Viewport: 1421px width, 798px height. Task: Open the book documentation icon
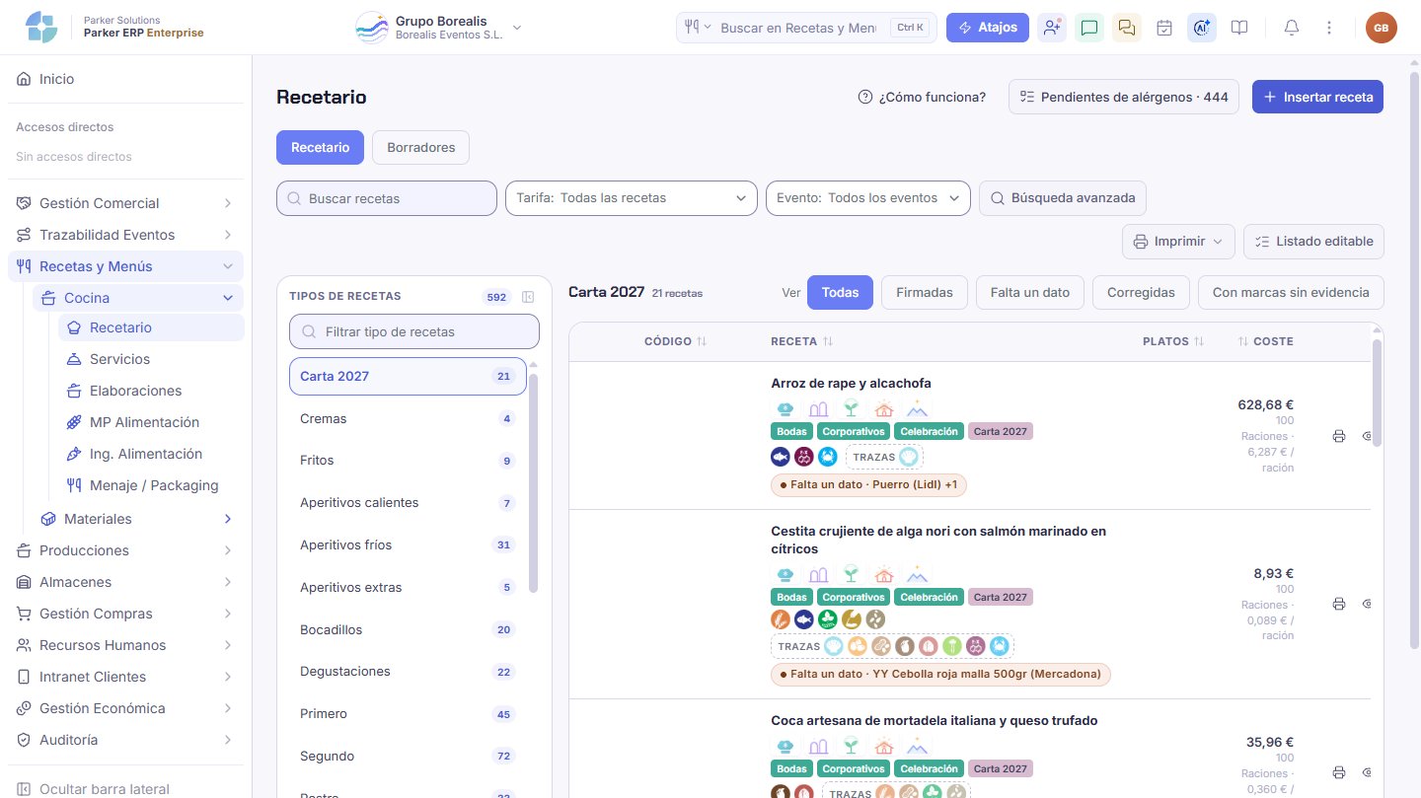click(x=1239, y=28)
